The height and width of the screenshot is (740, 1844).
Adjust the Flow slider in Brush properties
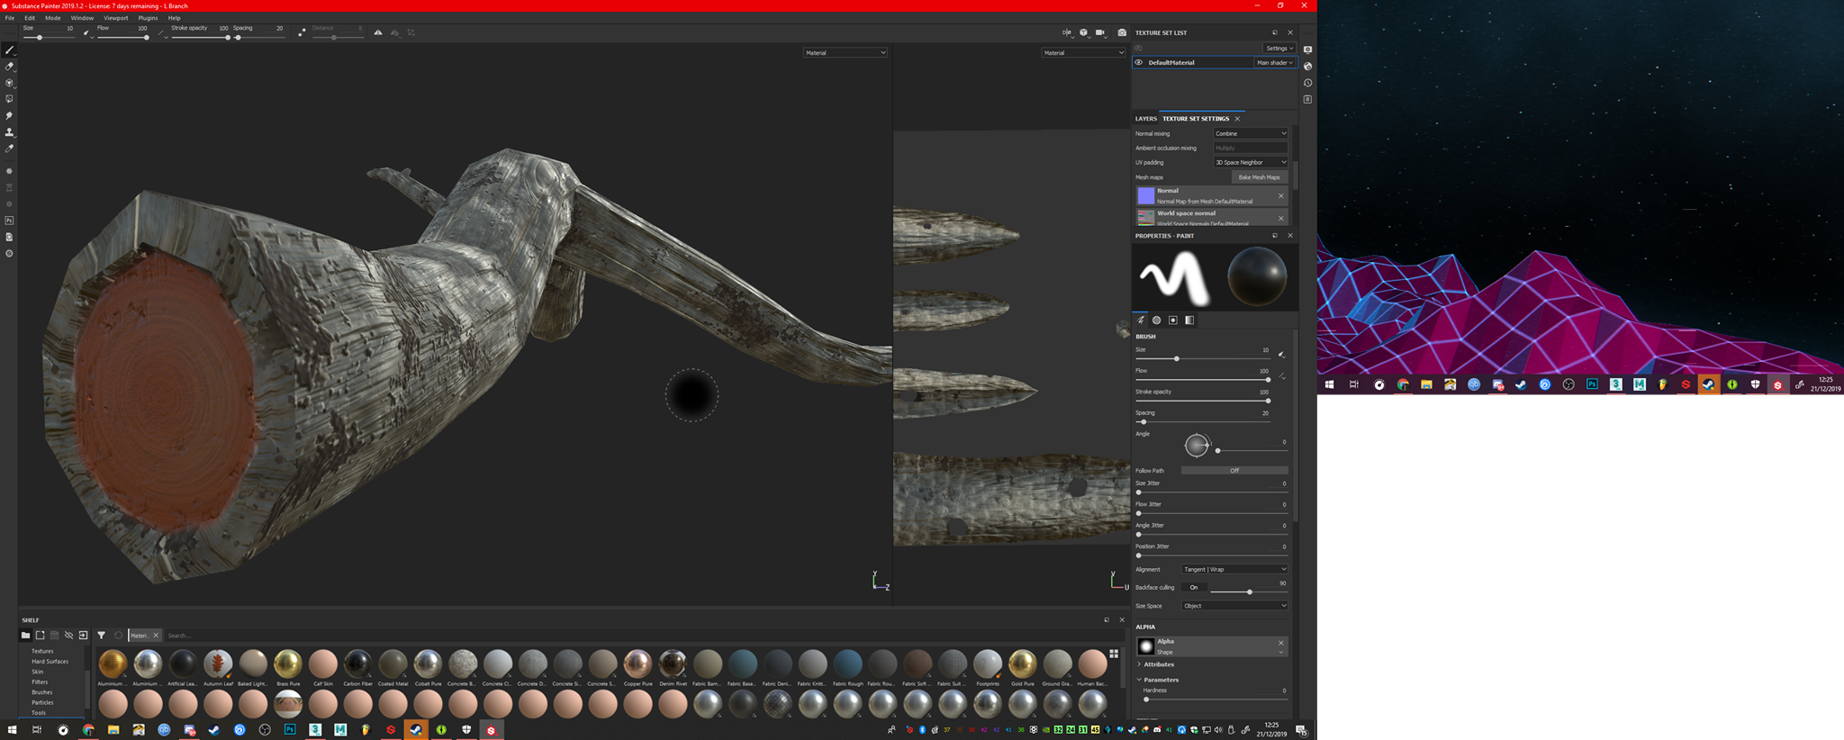pyautogui.click(x=1203, y=380)
